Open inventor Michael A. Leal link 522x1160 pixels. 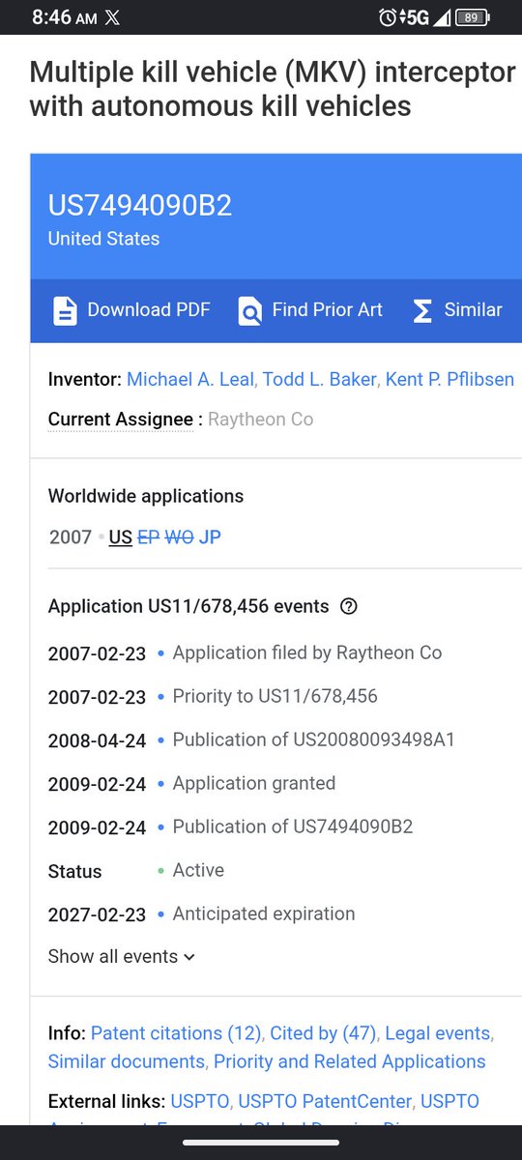pyautogui.click(x=189, y=379)
